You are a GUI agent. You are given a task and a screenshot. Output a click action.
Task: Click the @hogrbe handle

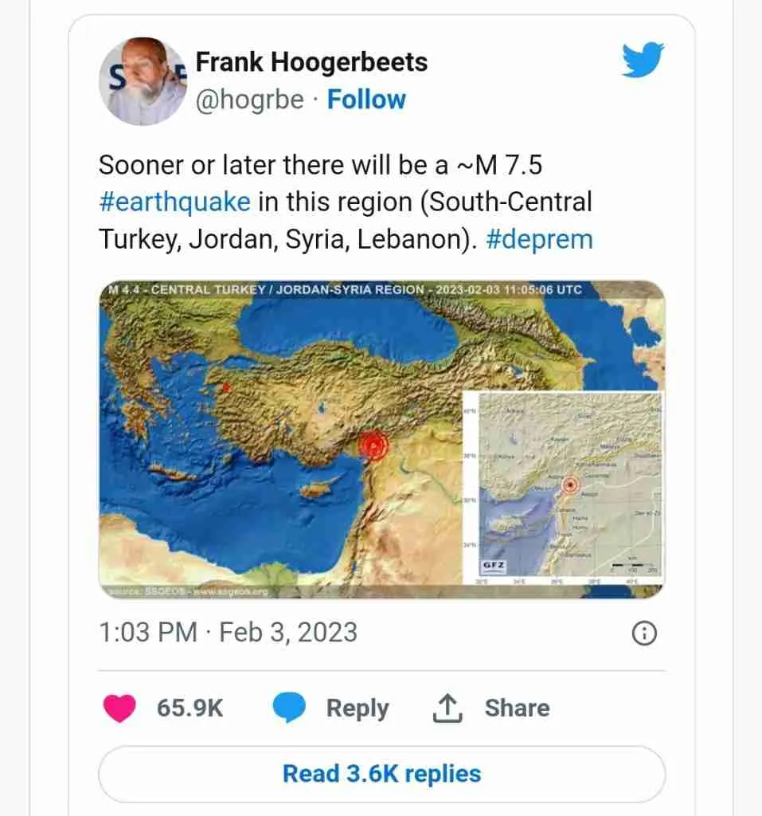point(249,100)
